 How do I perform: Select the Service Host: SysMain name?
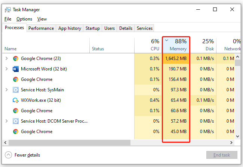click(42, 90)
